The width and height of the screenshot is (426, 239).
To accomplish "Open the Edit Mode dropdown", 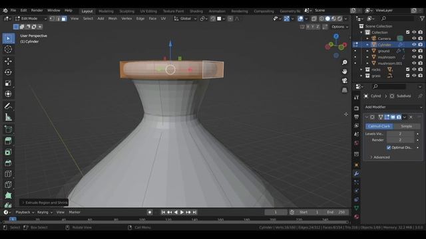I will 31,19.
